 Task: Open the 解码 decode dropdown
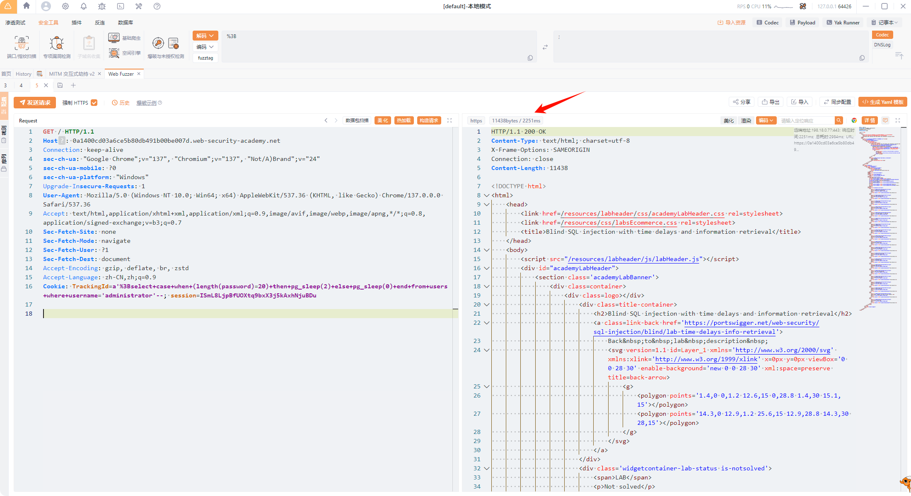[205, 36]
